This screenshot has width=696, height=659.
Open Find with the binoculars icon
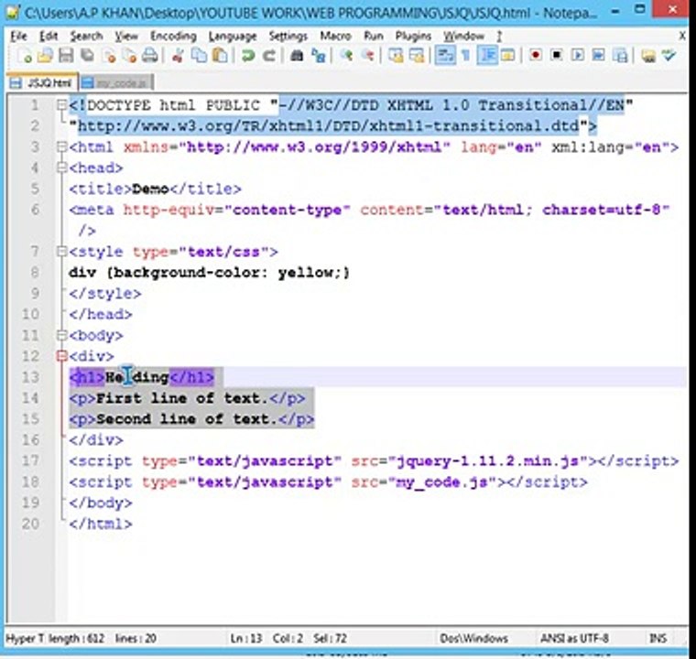(297, 56)
